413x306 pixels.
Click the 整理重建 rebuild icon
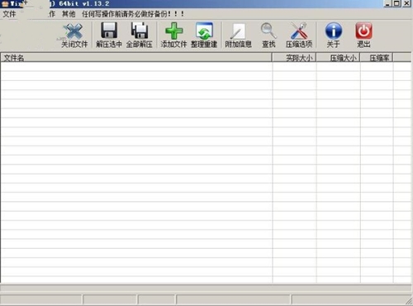click(x=204, y=31)
